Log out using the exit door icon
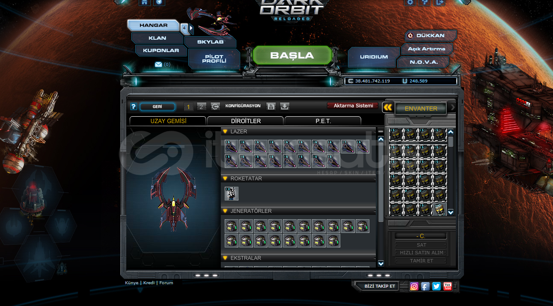This screenshot has width=553, height=306. tap(439, 2)
